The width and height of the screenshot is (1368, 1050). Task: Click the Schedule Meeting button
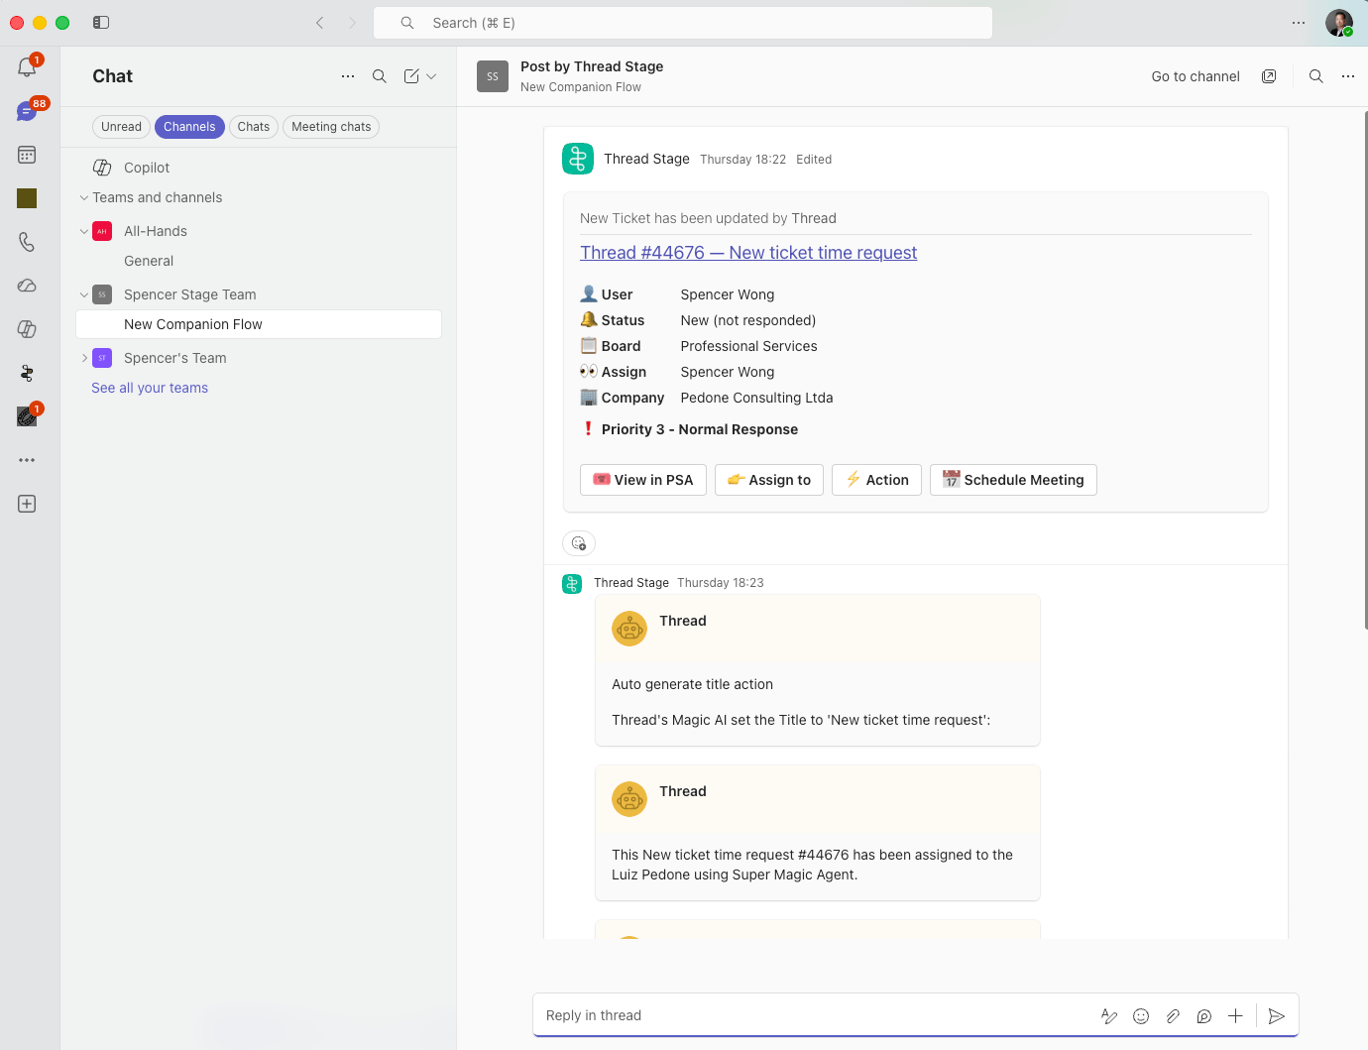click(x=1013, y=480)
